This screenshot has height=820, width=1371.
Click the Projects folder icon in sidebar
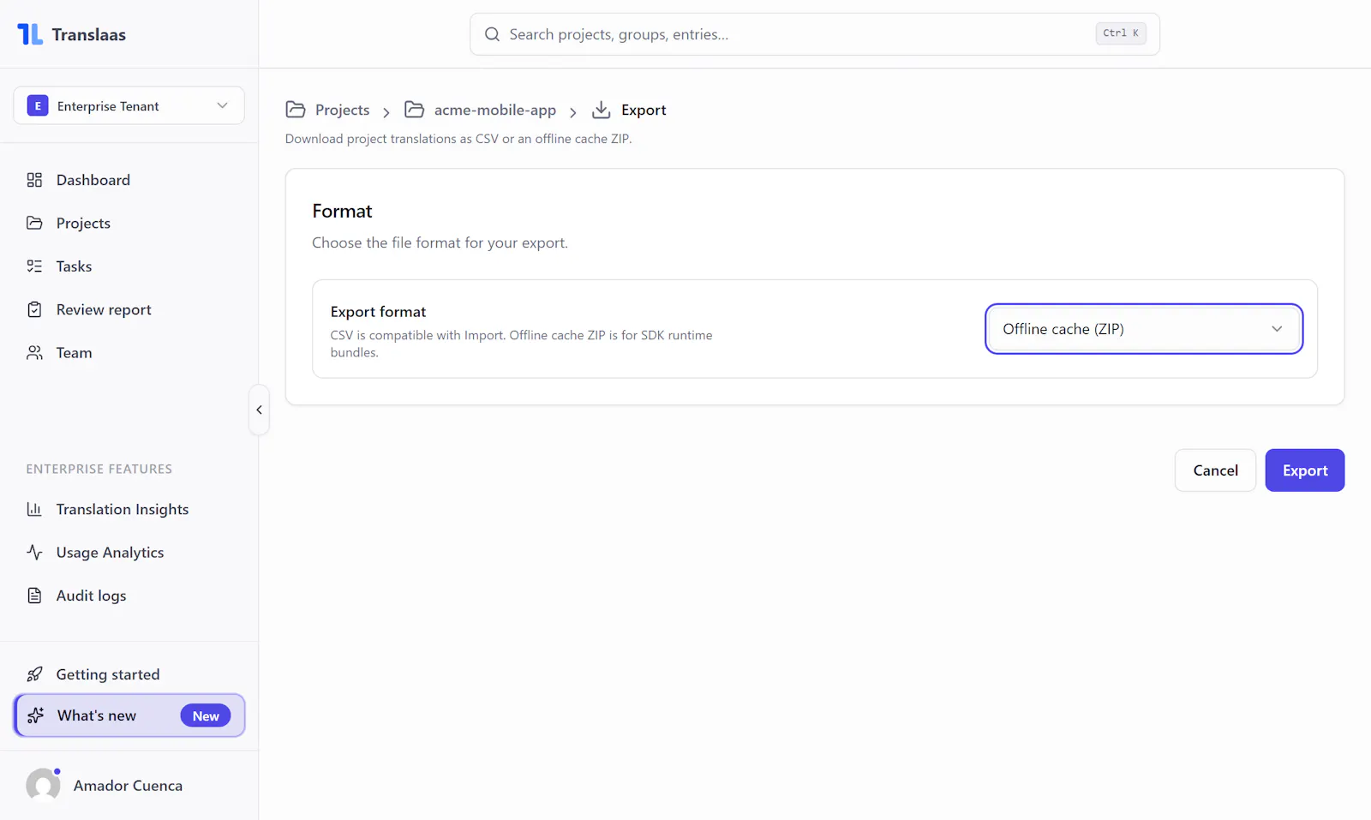(x=34, y=223)
